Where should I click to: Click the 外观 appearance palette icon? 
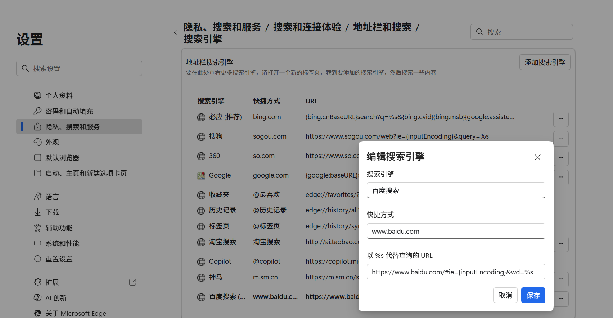37,142
